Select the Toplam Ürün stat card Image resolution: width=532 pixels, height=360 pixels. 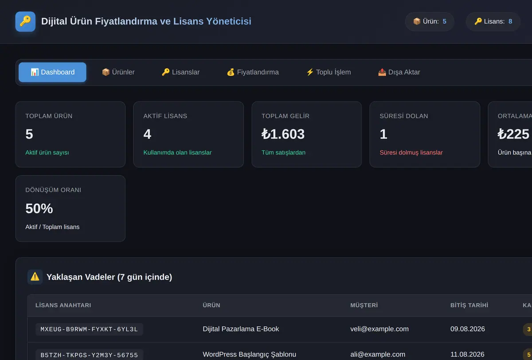tap(70, 135)
